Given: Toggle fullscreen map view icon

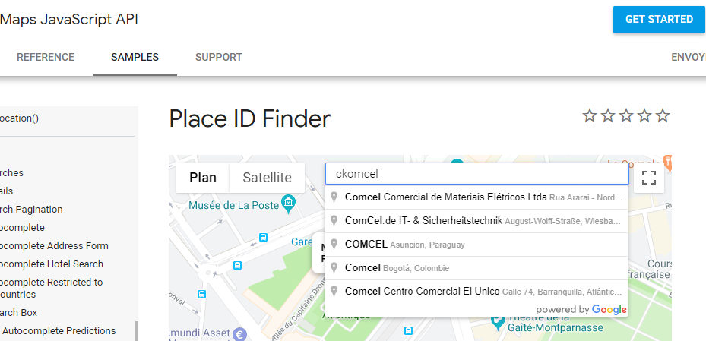Looking at the screenshot, I should click(x=649, y=178).
